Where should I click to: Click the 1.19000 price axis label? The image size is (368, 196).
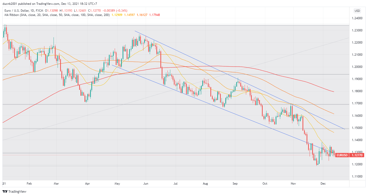pos(357,79)
